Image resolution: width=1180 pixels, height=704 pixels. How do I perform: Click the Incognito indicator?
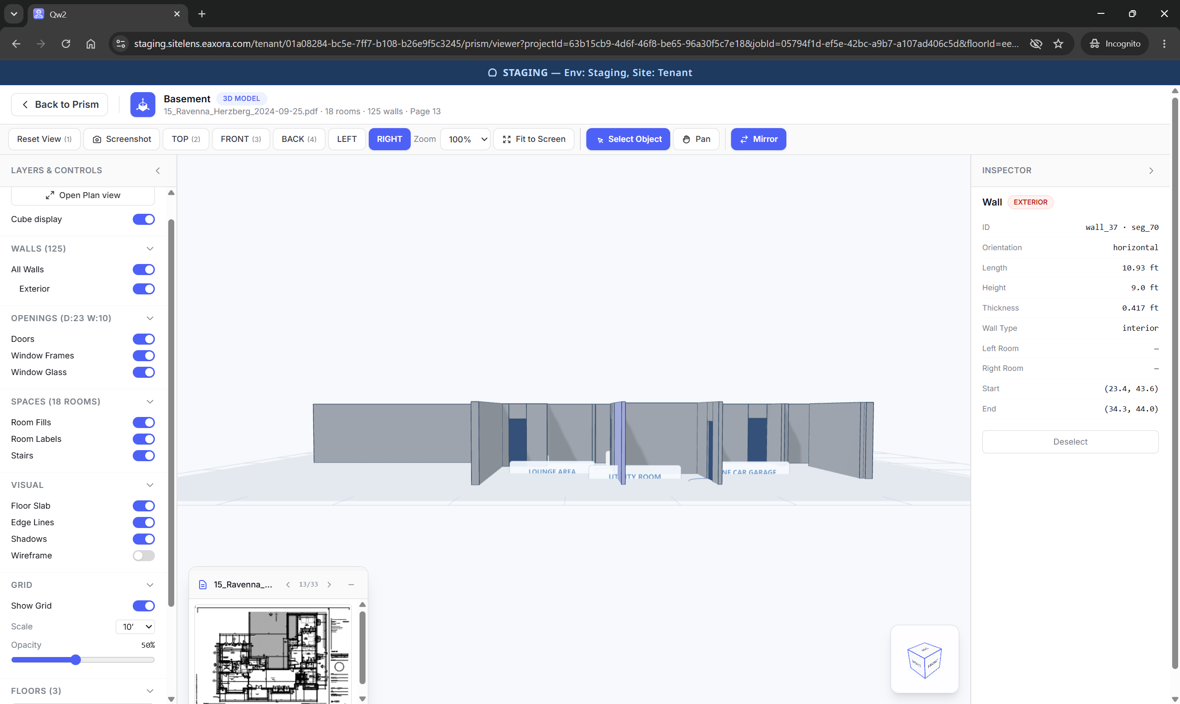[x=1115, y=44]
